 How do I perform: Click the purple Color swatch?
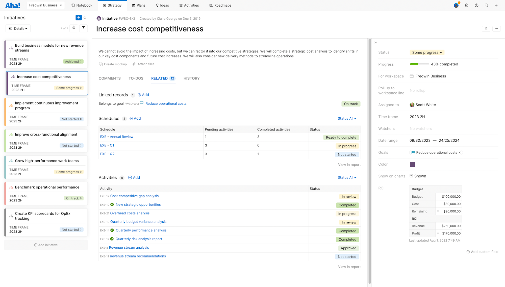(x=412, y=164)
